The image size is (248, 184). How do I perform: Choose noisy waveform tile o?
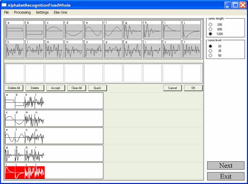[93, 49]
